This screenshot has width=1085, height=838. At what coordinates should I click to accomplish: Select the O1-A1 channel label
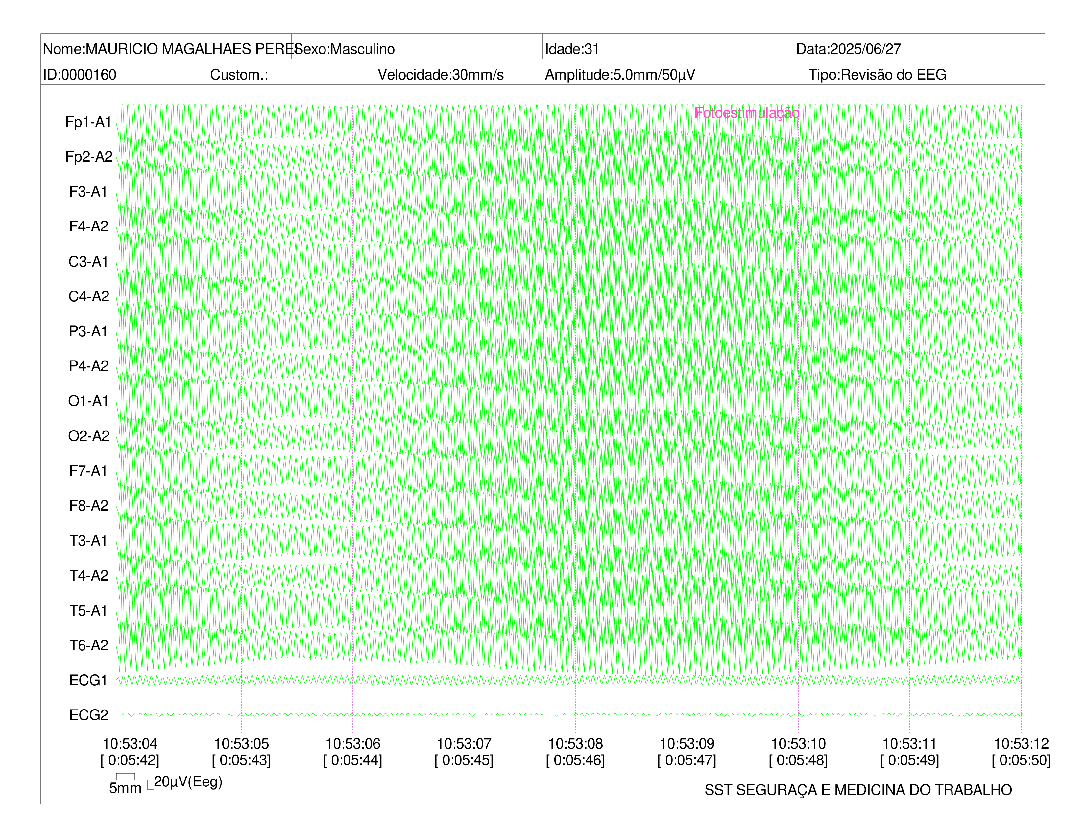pyautogui.click(x=88, y=401)
